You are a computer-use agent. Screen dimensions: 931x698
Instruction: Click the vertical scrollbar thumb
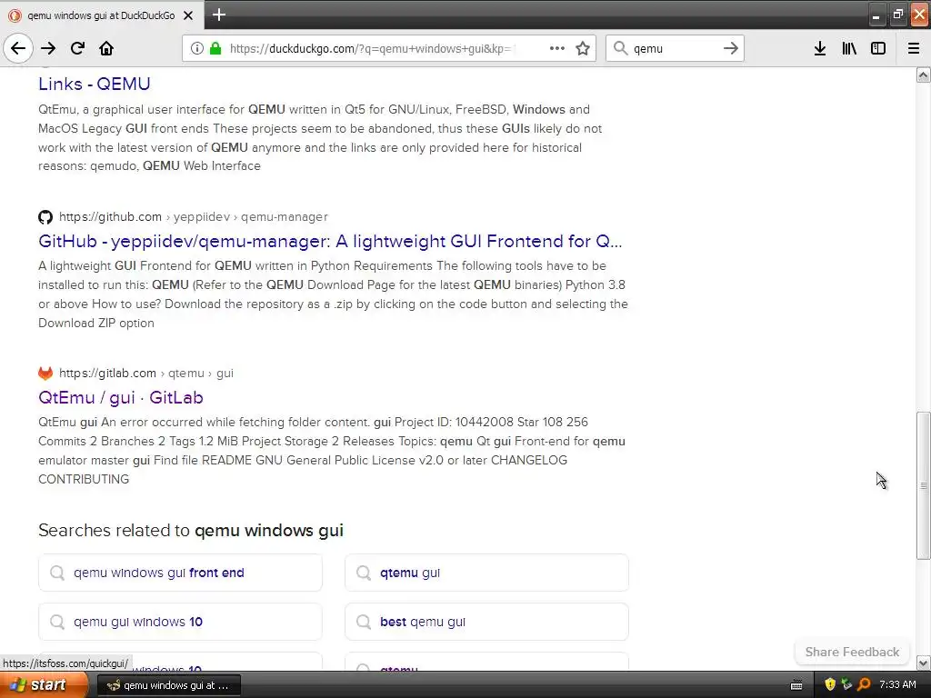click(x=923, y=485)
